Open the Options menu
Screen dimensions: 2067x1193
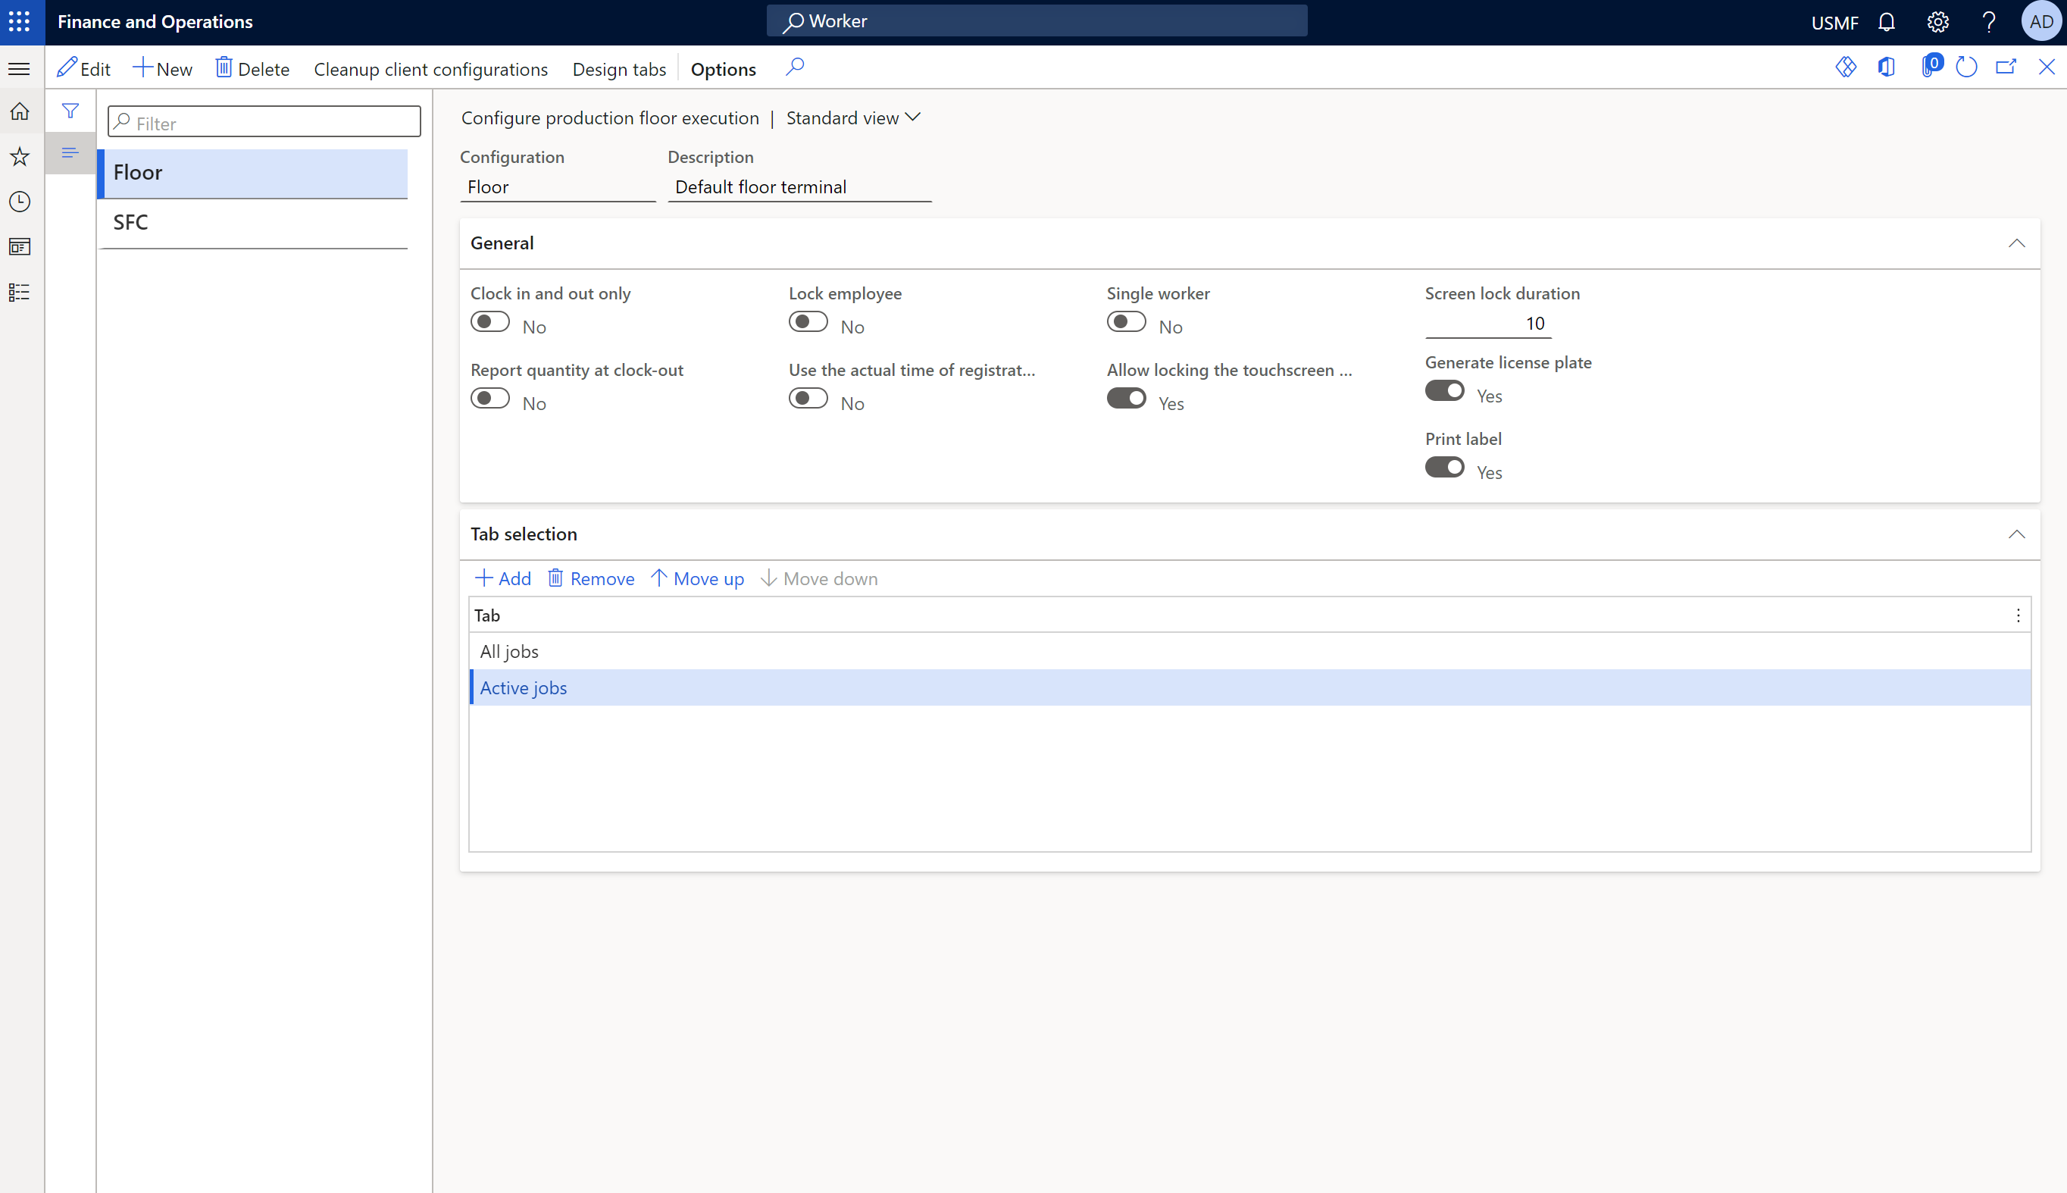click(722, 69)
